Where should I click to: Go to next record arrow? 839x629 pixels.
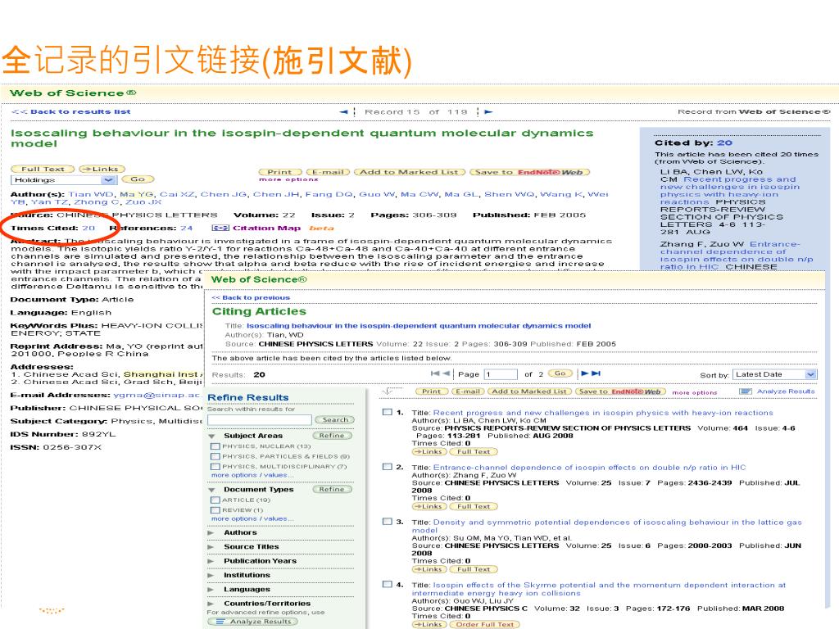coord(488,111)
